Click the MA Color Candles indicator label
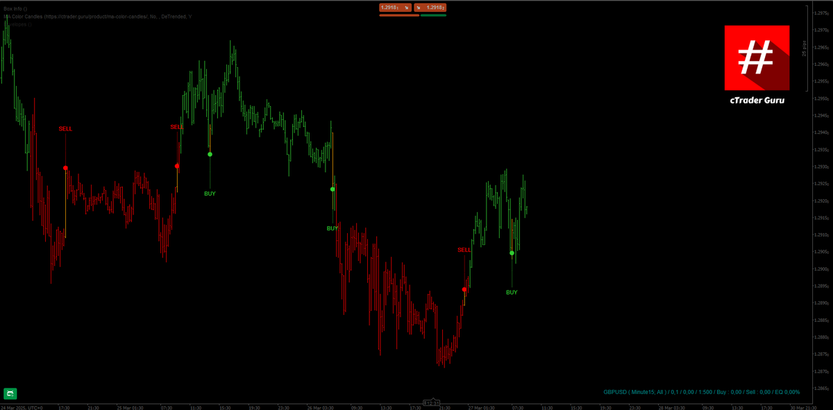This screenshot has height=410, width=833. pos(98,16)
